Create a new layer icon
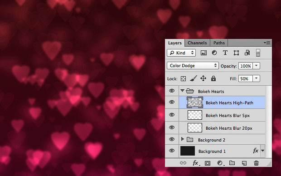This screenshot has width=281, height=176. [244, 163]
